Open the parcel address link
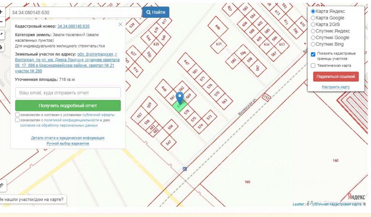This screenshot has height=217, width=371. pos(67,63)
